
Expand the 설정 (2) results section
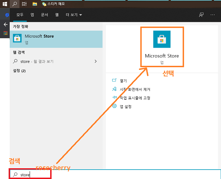click(19, 71)
